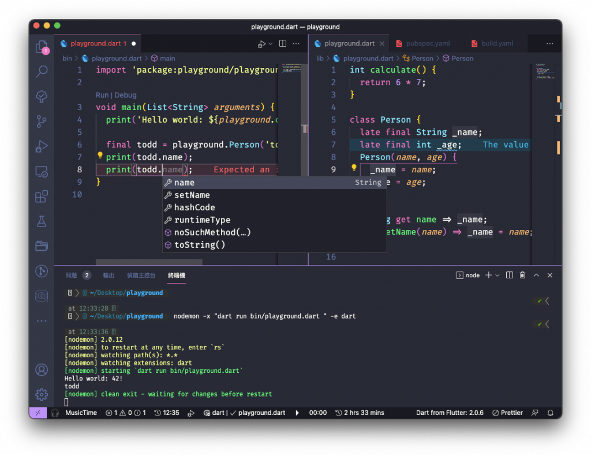
Task: Choose 'toString()' autocomplete suggestion
Action: click(274, 245)
